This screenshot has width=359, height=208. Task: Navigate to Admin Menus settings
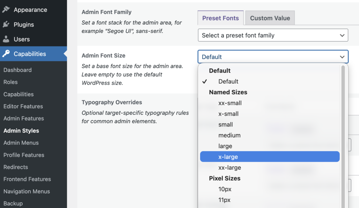tap(20, 143)
